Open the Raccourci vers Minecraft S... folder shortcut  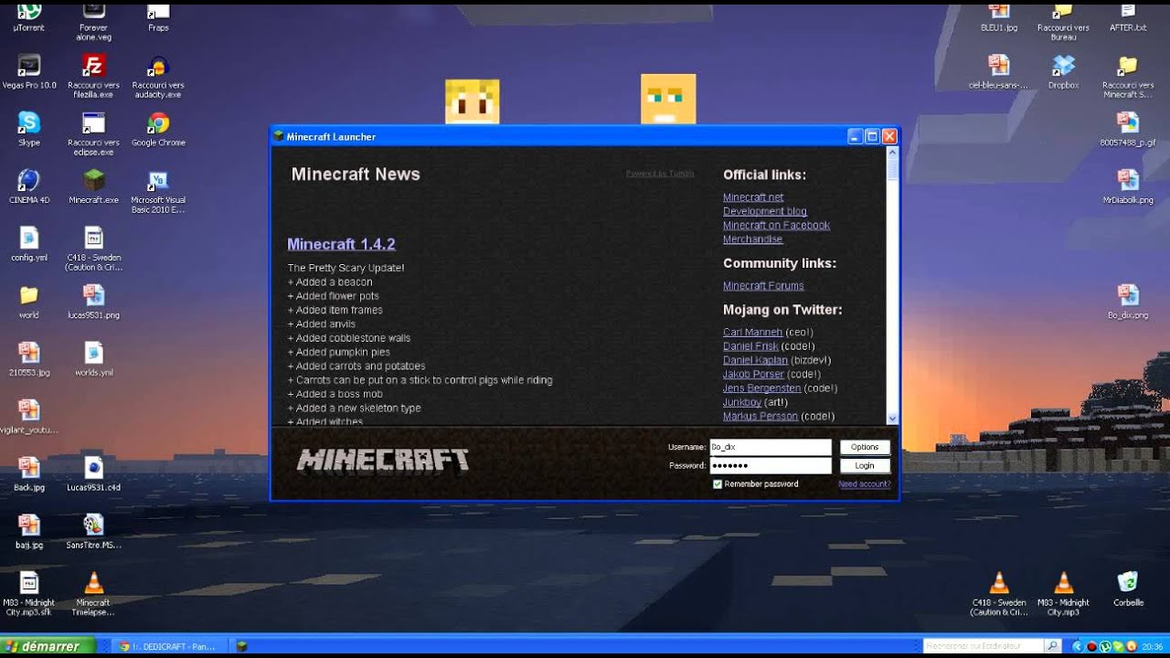(x=1128, y=76)
